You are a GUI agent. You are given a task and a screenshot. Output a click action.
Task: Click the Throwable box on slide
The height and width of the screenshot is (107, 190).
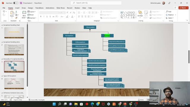pos(90,27)
